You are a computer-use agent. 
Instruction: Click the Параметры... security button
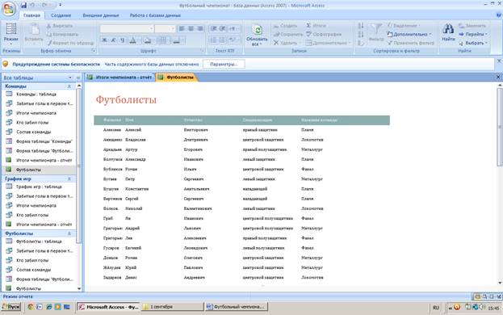tap(224, 64)
